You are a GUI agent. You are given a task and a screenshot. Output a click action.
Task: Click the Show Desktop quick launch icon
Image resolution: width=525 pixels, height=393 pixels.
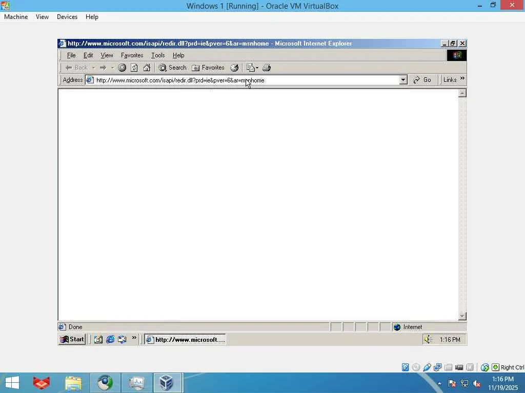point(98,340)
